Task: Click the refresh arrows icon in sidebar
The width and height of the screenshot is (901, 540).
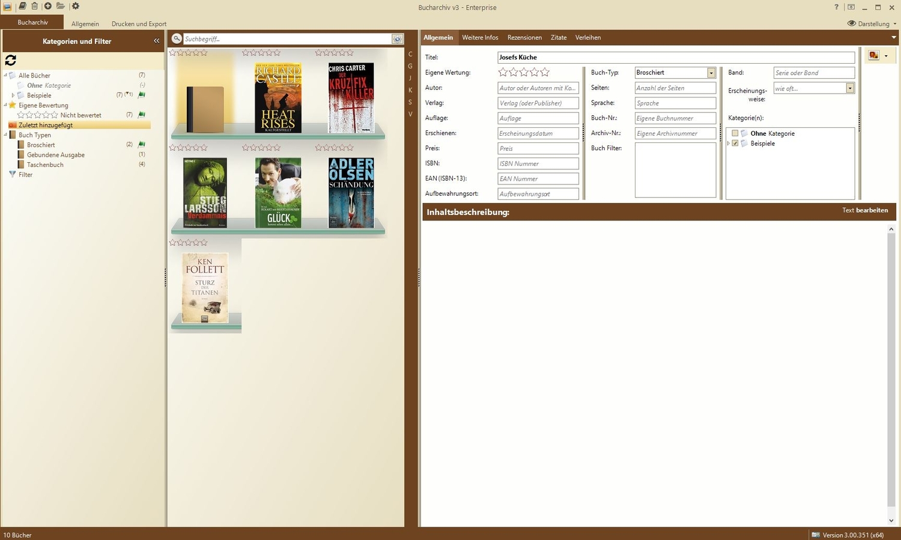Action: (10, 60)
